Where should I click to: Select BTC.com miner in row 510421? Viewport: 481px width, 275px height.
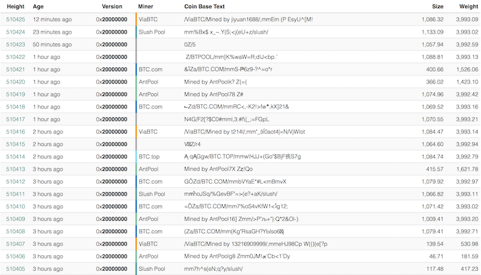(150, 69)
